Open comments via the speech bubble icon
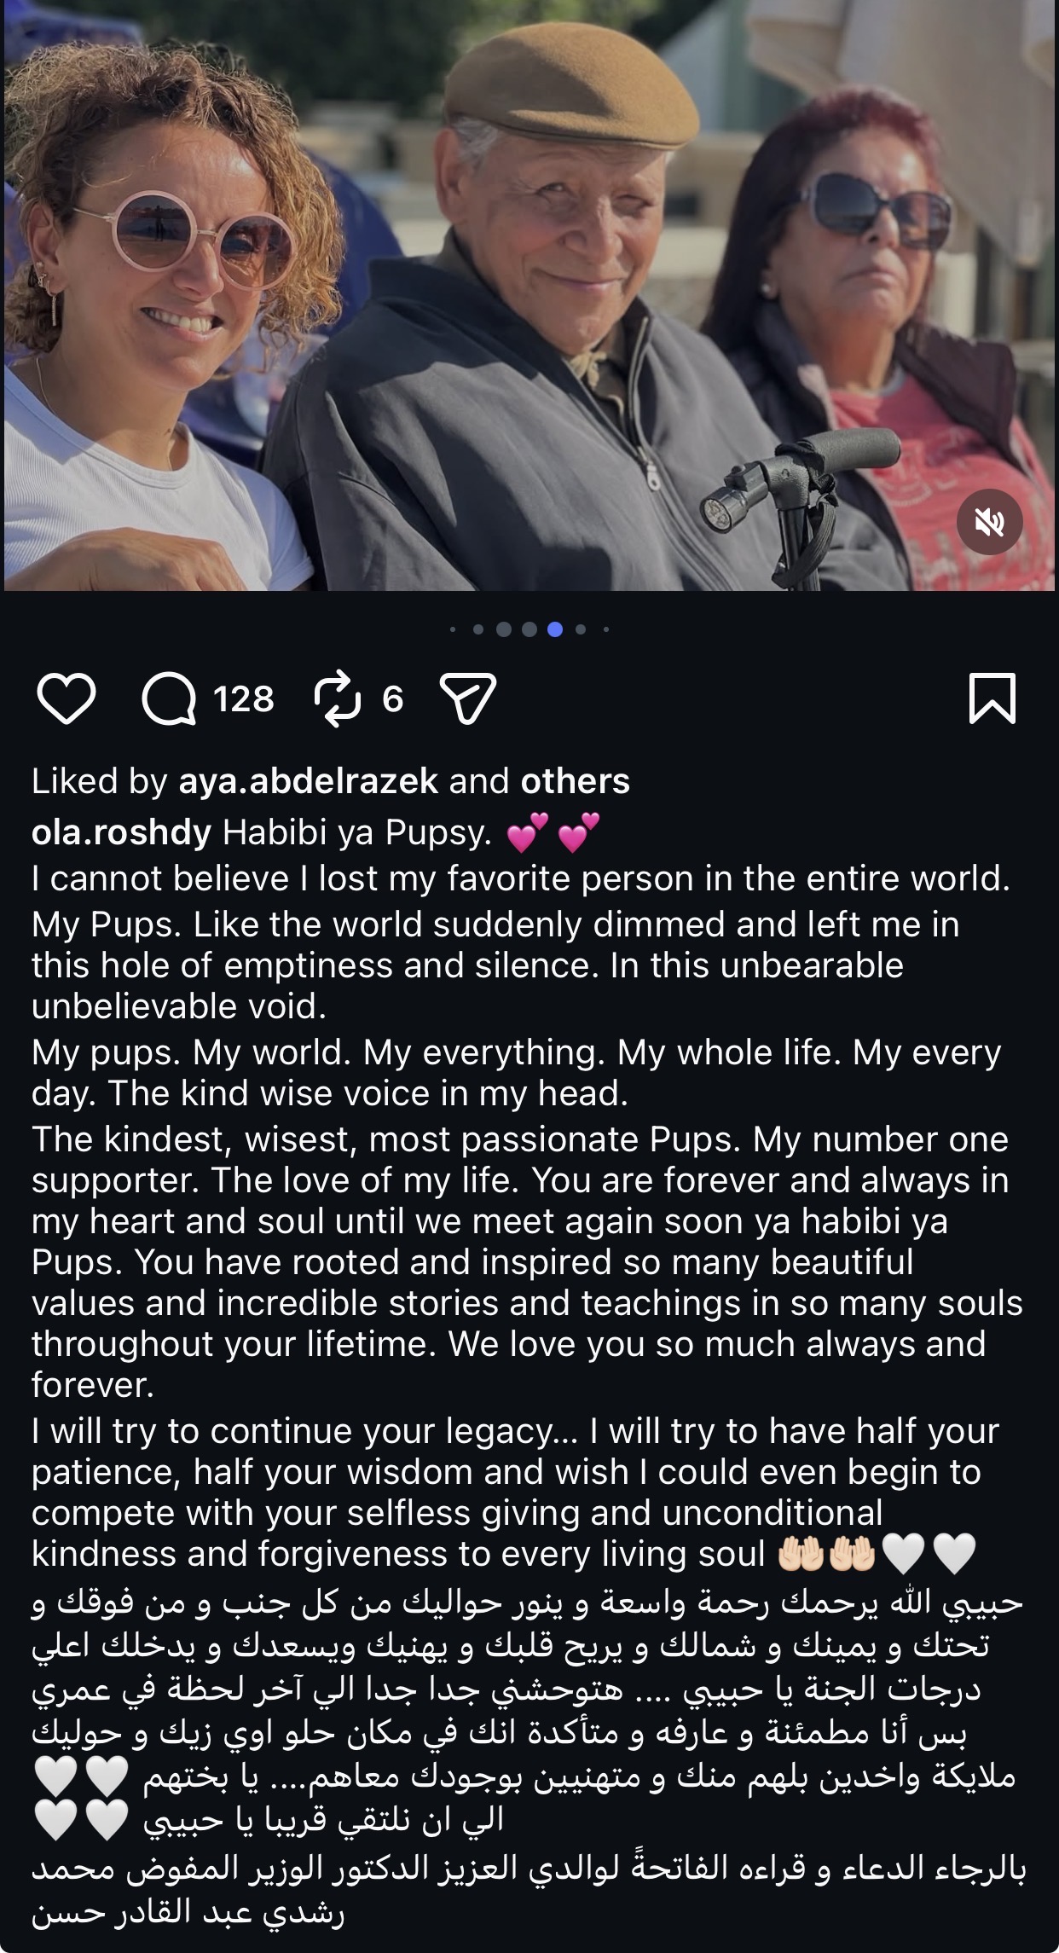1059x1953 pixels. [168, 698]
